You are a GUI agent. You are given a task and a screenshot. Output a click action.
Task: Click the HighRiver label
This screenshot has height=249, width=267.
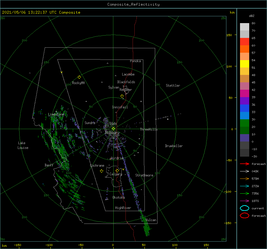click(x=123, y=208)
